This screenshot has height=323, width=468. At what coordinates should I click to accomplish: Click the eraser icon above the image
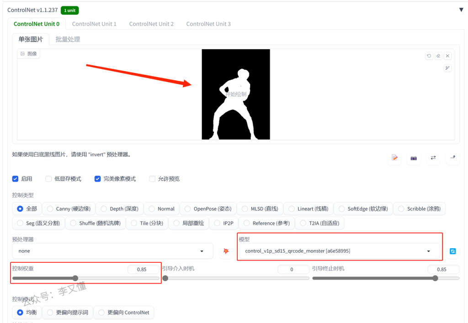[438, 56]
